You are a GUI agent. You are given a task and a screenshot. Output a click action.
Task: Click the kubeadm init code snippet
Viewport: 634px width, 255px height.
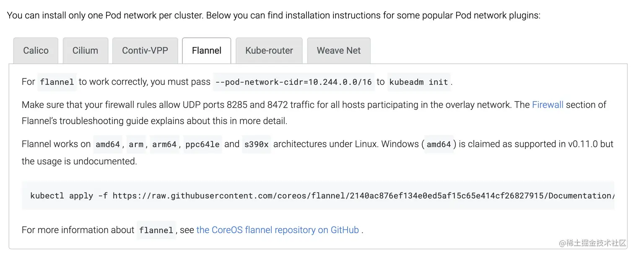point(418,82)
